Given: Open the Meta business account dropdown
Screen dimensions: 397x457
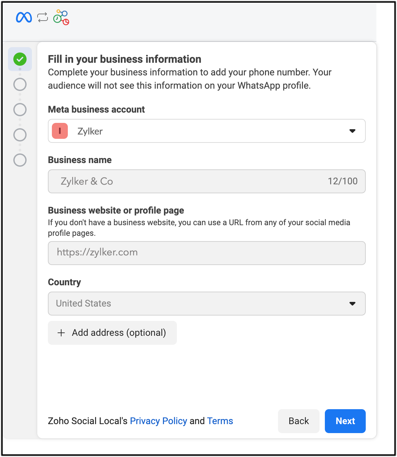Looking at the screenshot, I should [x=207, y=131].
